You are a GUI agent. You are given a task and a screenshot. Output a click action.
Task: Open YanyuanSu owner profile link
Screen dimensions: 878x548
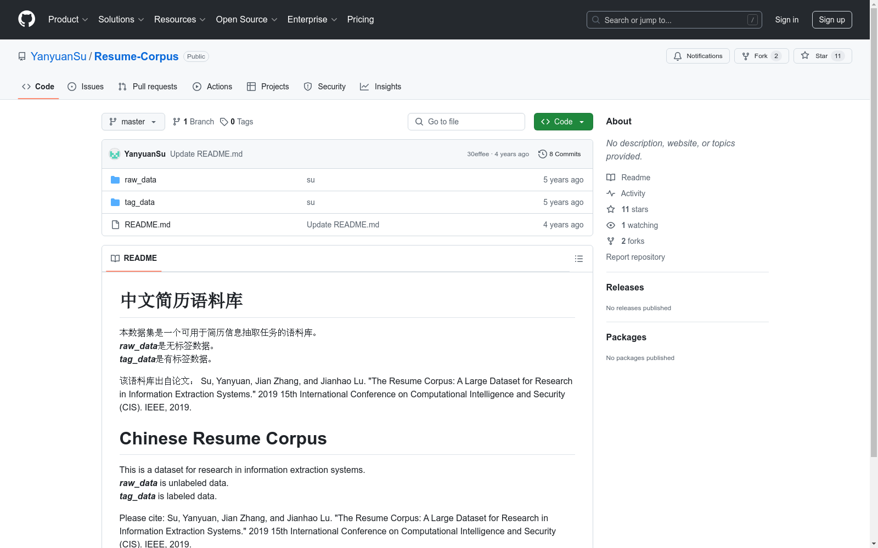[59, 56]
